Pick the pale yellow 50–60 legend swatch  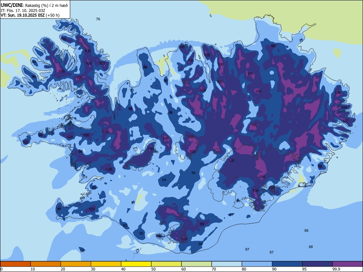coord(166,264)
